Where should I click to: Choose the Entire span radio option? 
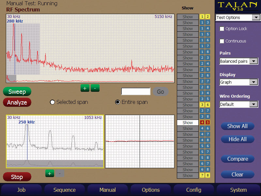[x=117, y=102]
